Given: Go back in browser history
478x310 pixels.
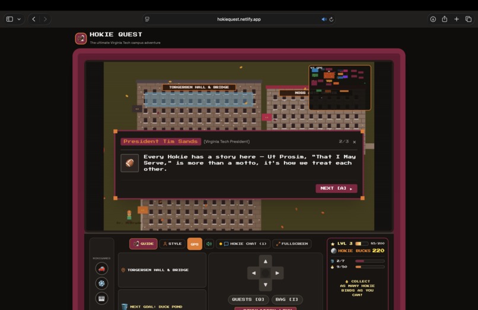Looking at the screenshot, I should tap(34, 19).
